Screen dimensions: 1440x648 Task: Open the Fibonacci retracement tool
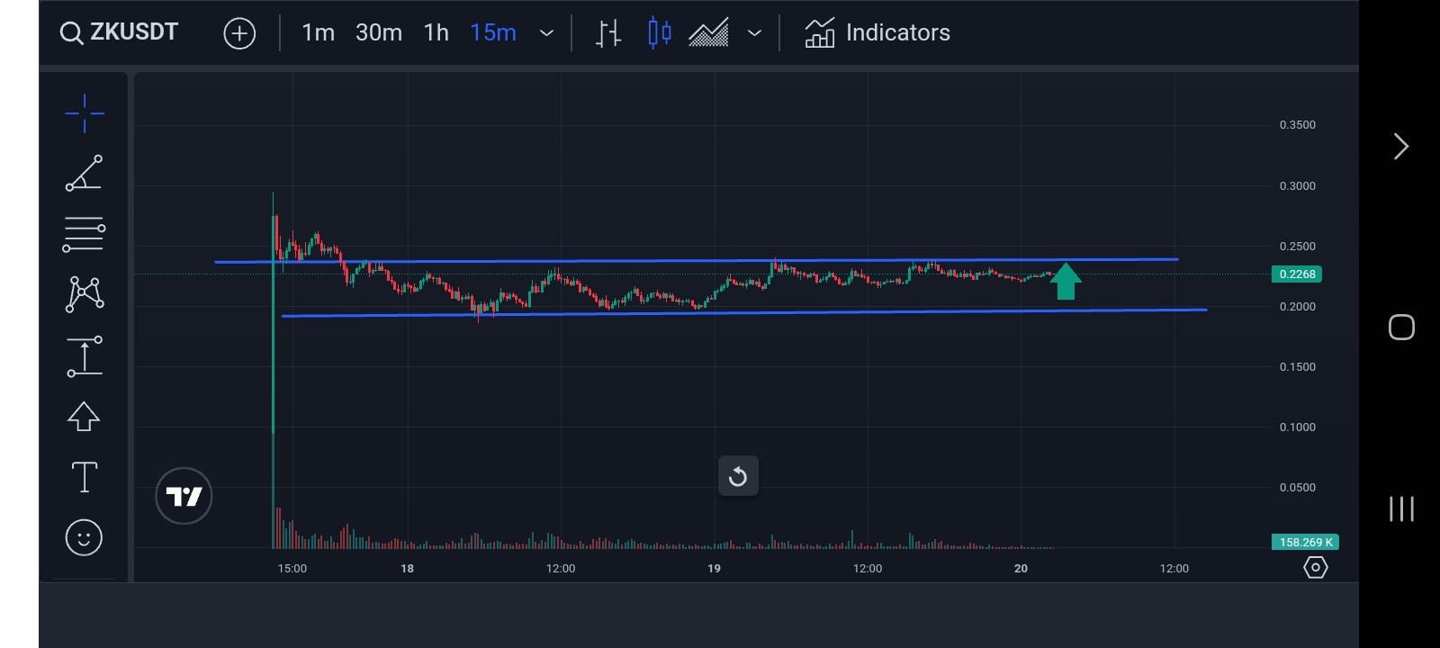pyautogui.click(x=85, y=234)
